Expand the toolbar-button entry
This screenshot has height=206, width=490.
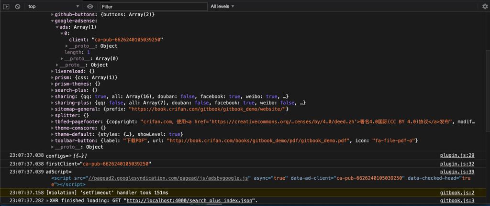click(53, 141)
